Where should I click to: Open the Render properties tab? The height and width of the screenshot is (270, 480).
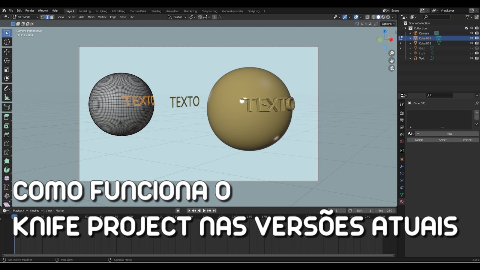[402, 113]
